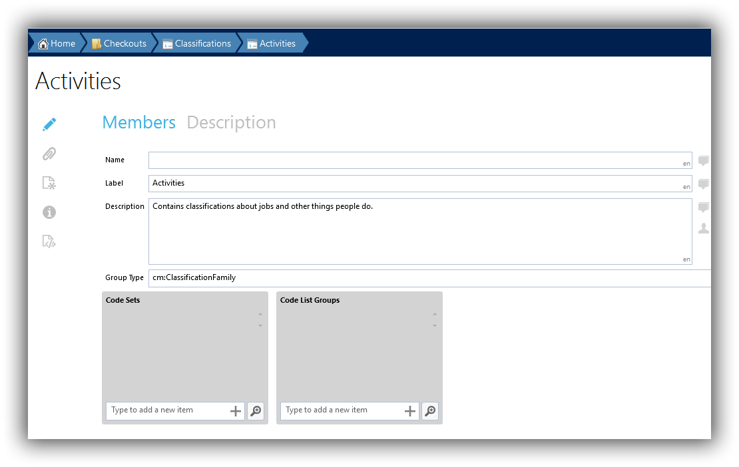
Task: Open the document code view icon
Action: 49,241
